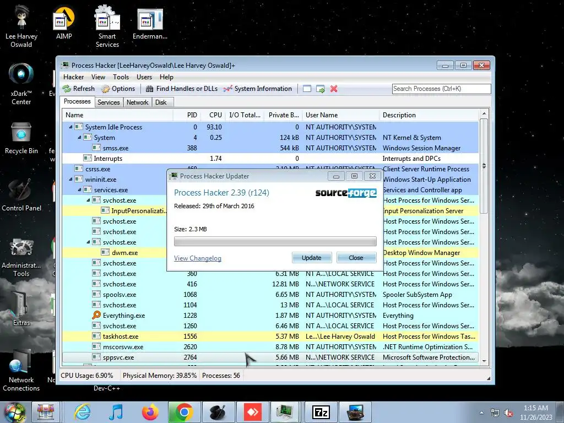Open Options from the toolbar

pyautogui.click(x=118, y=89)
